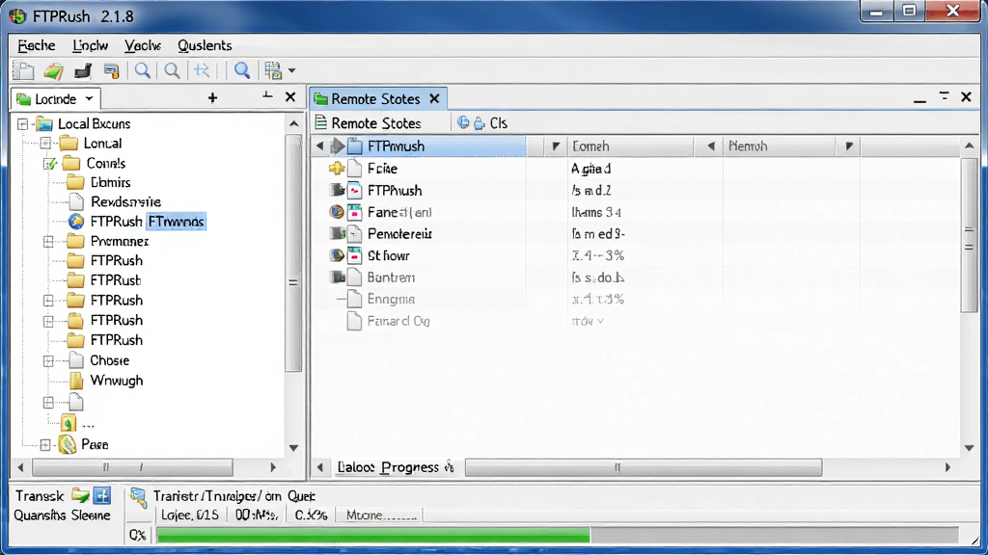988x555 pixels.
Task: Open the layout icon dropdown arrow
Action: (291, 70)
